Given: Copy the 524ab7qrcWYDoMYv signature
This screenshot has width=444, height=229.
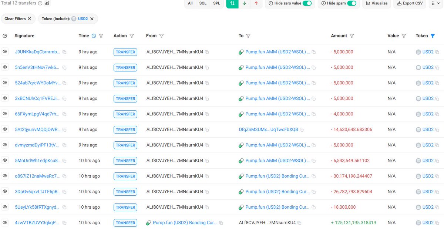Looking at the screenshot, I should (x=64, y=83).
